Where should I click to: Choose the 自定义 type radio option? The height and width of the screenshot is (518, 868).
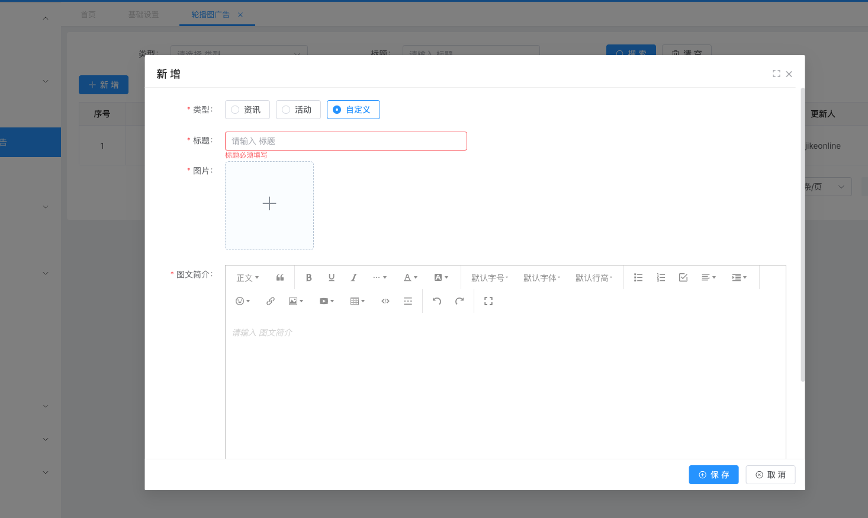click(353, 110)
